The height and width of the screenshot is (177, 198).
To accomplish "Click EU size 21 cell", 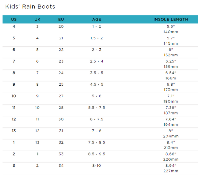I will 61,38.
